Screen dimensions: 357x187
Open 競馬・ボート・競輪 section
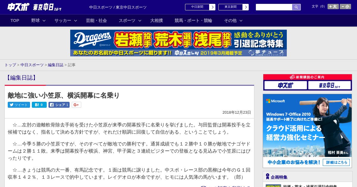point(193,20)
